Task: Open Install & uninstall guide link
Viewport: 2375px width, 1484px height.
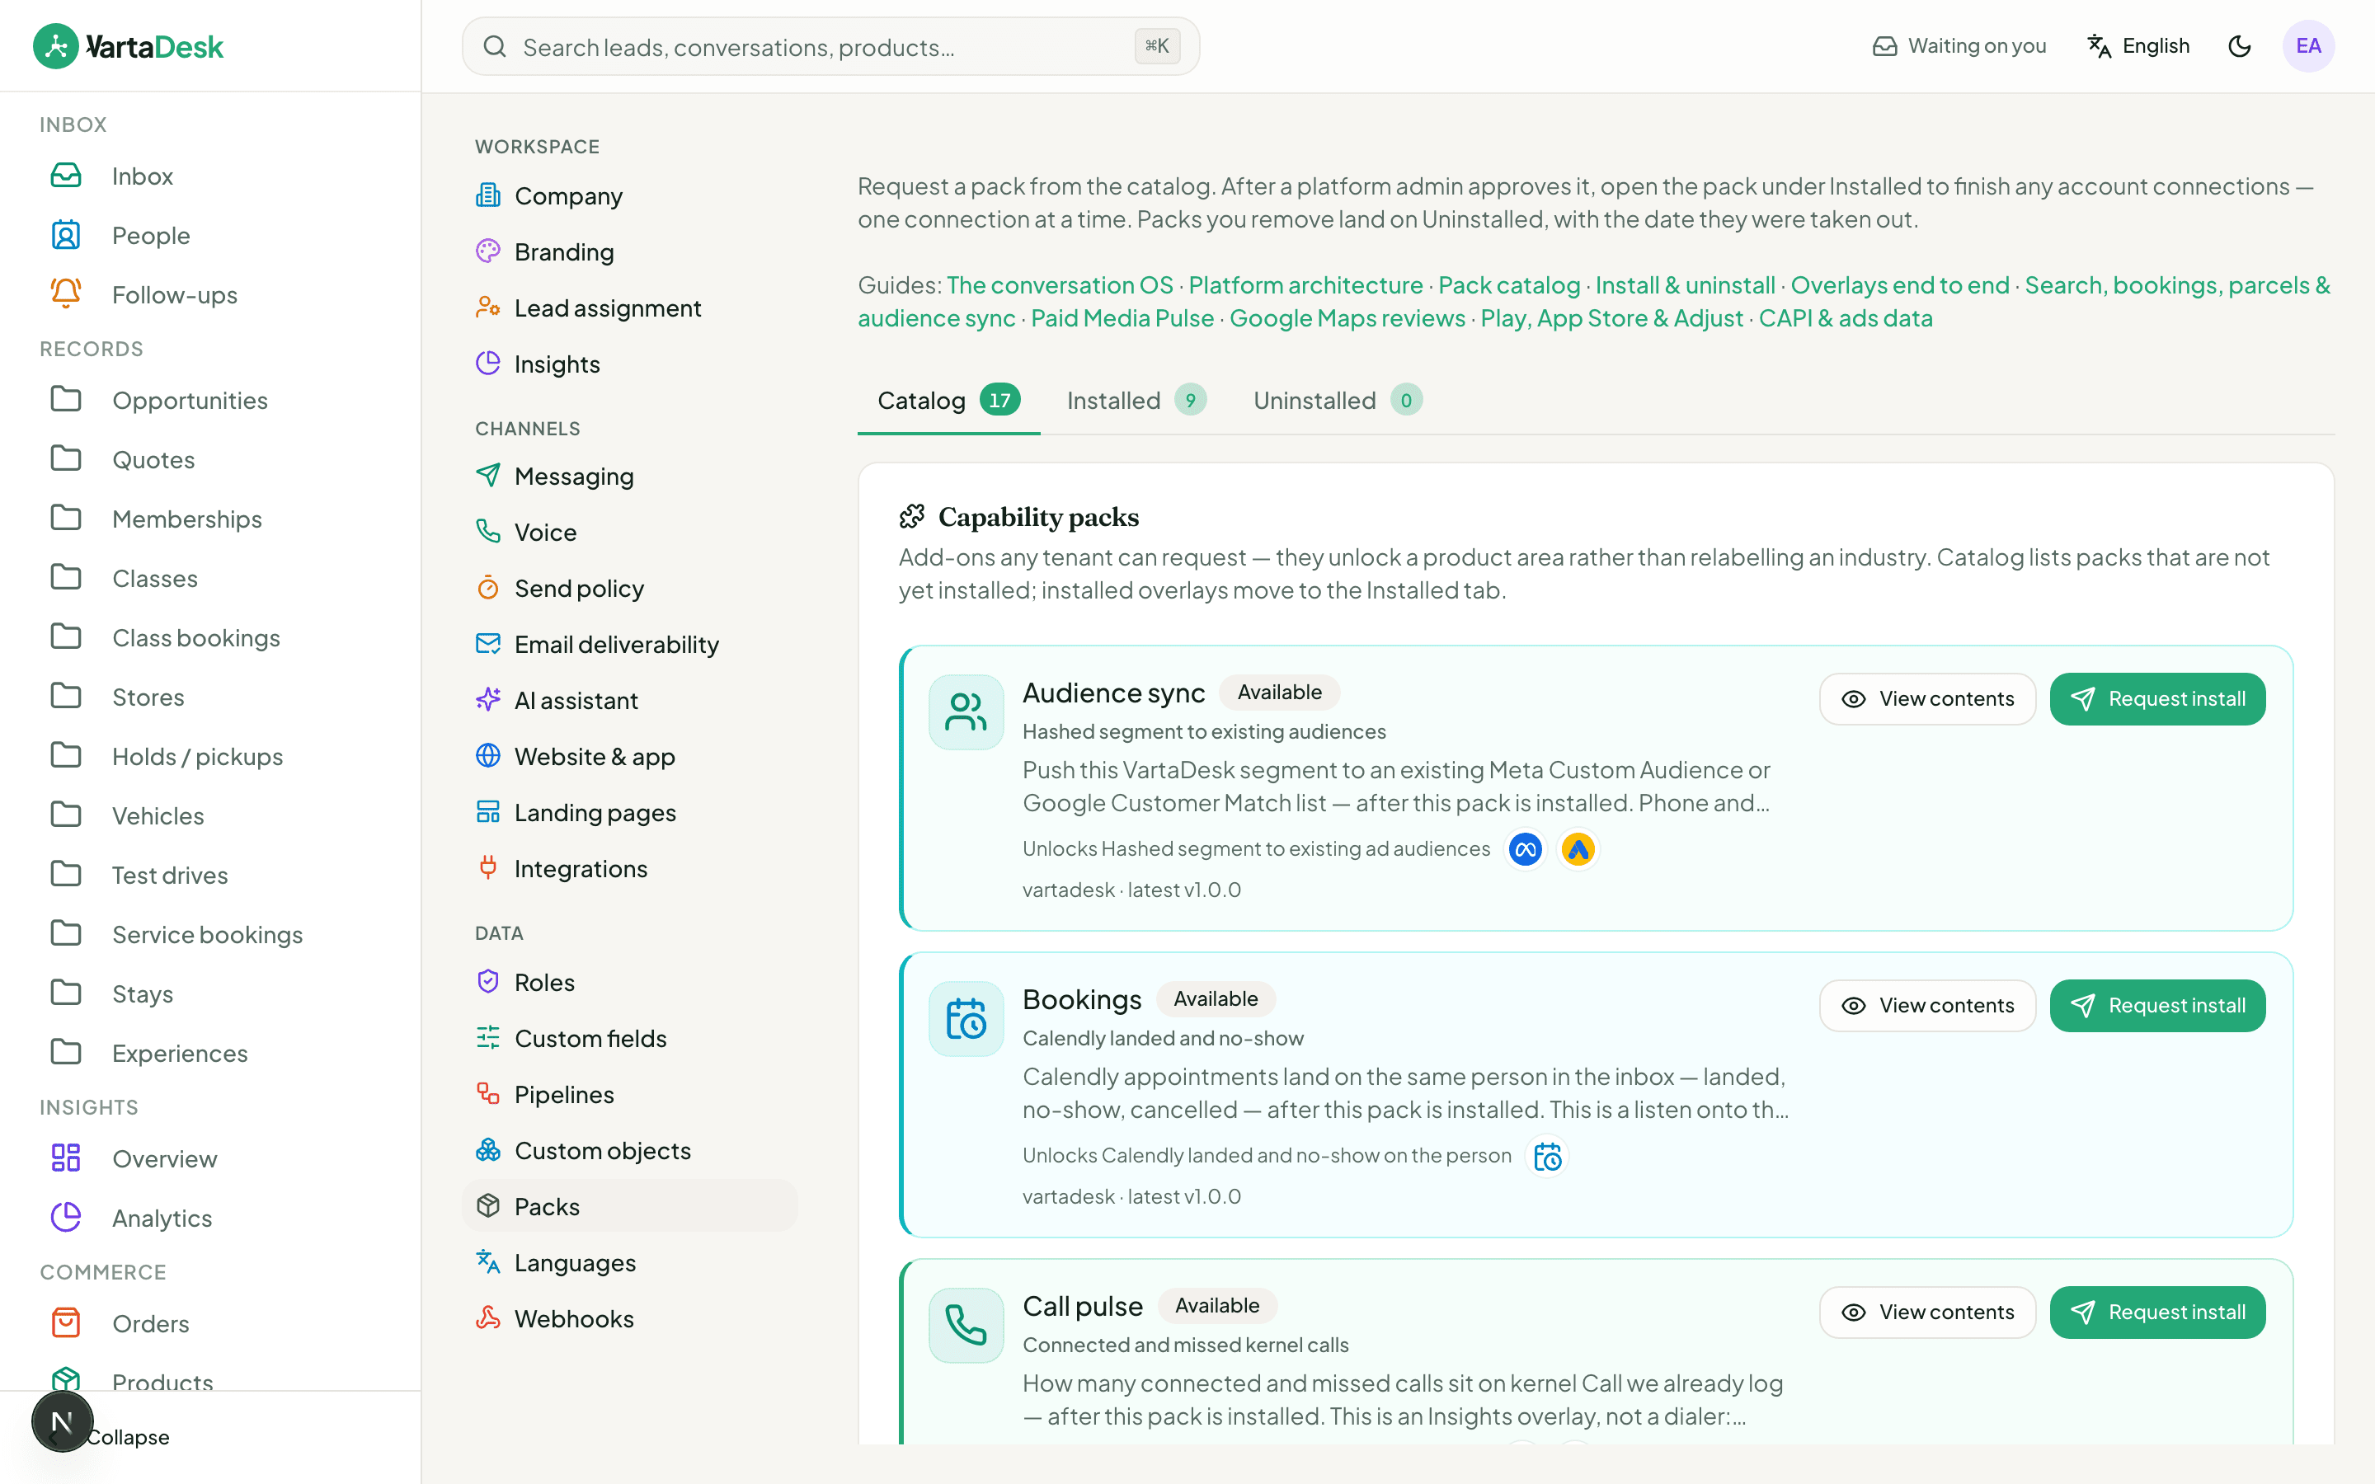Action: tap(1685, 284)
